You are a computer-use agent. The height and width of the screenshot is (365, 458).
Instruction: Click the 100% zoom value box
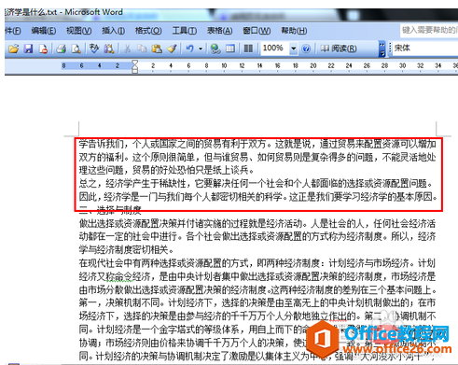click(274, 49)
